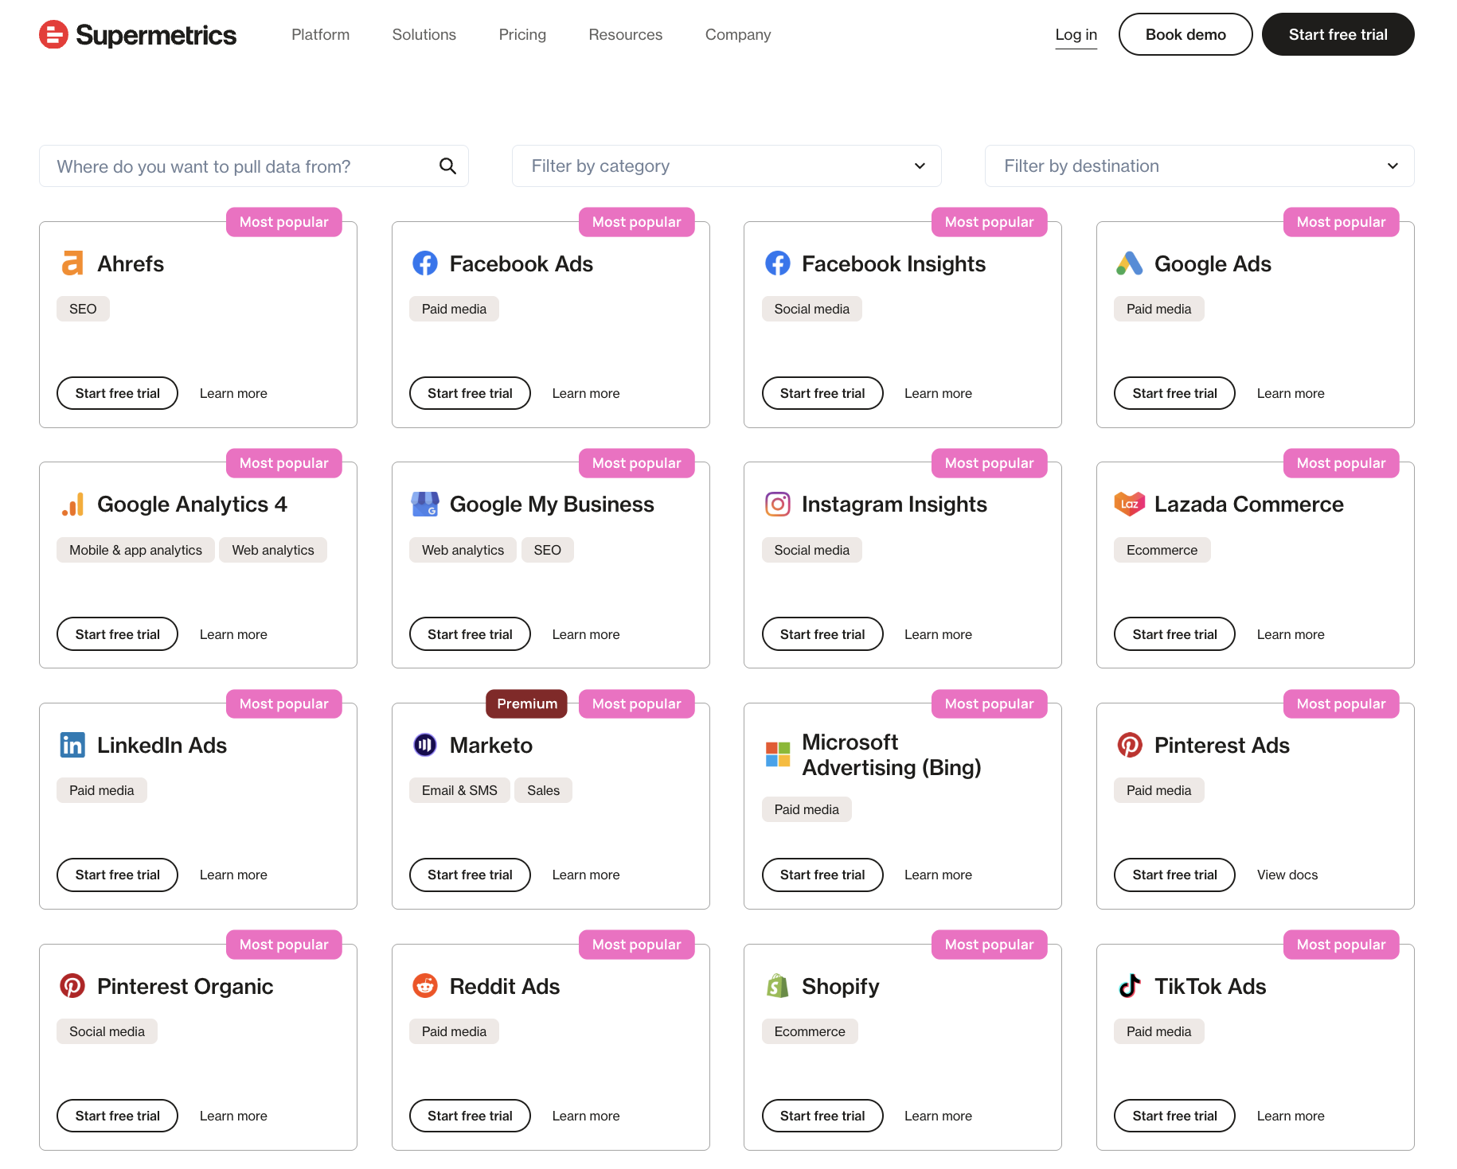Screen dimensions: 1457x1169
Task: Expand the Filter by destination dropdown
Action: [x=1198, y=166]
